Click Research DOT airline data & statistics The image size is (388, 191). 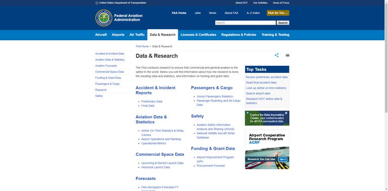click(264, 101)
